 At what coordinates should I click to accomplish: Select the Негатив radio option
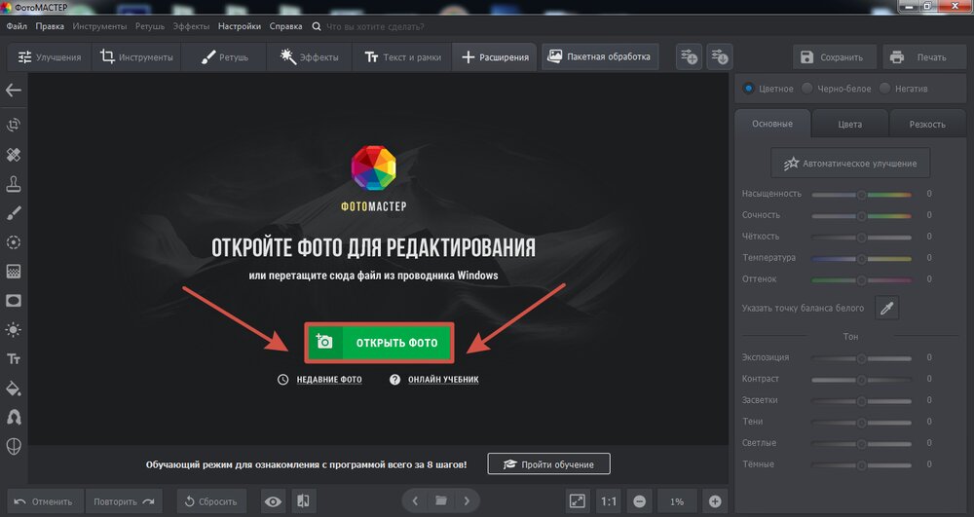pyautogui.click(x=885, y=89)
